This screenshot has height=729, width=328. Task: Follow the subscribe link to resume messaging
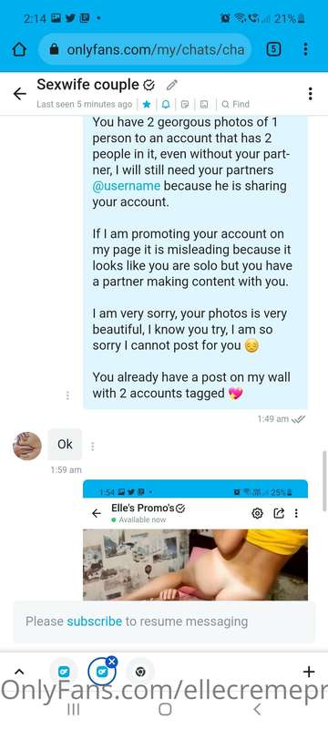click(95, 621)
